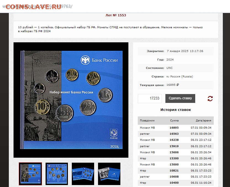Viewport: 230px width, 187px height.
Task: Click the Лот № 1553 heading
Action: pyautogui.click(x=116, y=15)
